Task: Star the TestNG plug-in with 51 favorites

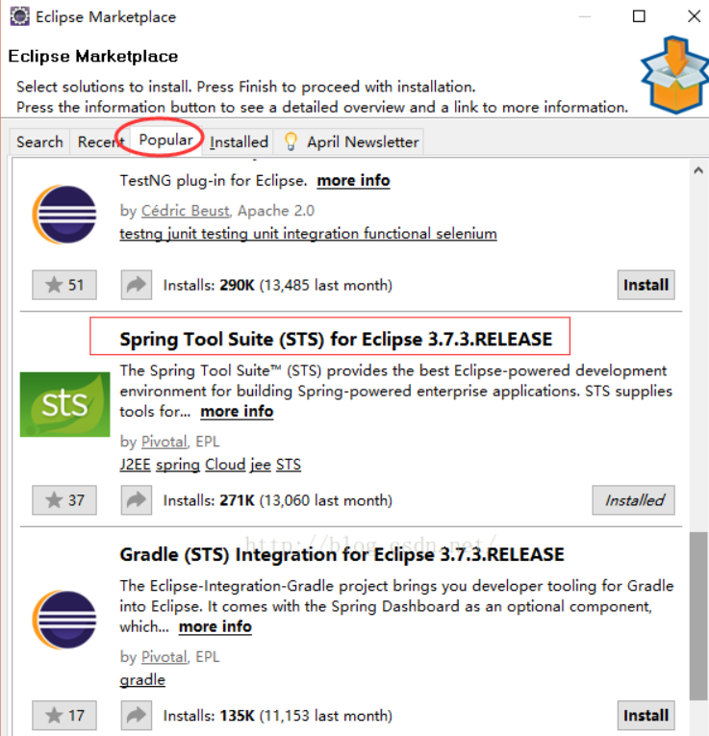Action: coord(64,285)
